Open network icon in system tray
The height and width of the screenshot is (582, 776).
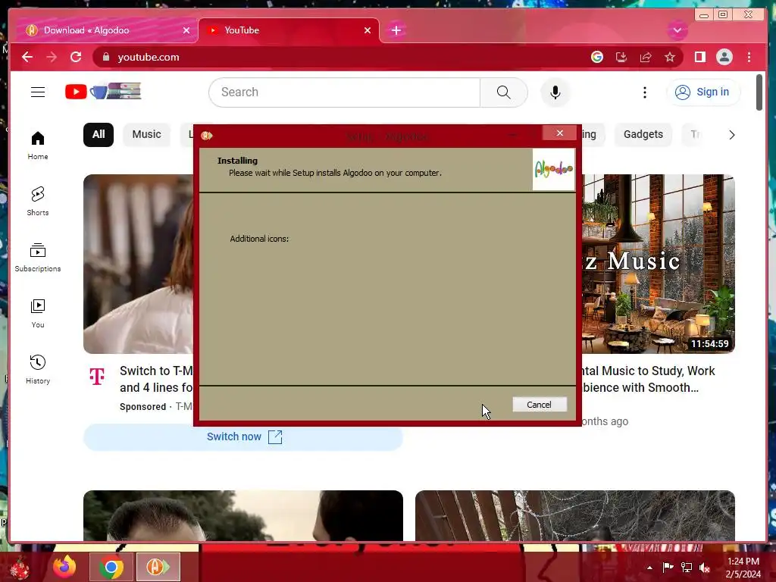(687, 567)
